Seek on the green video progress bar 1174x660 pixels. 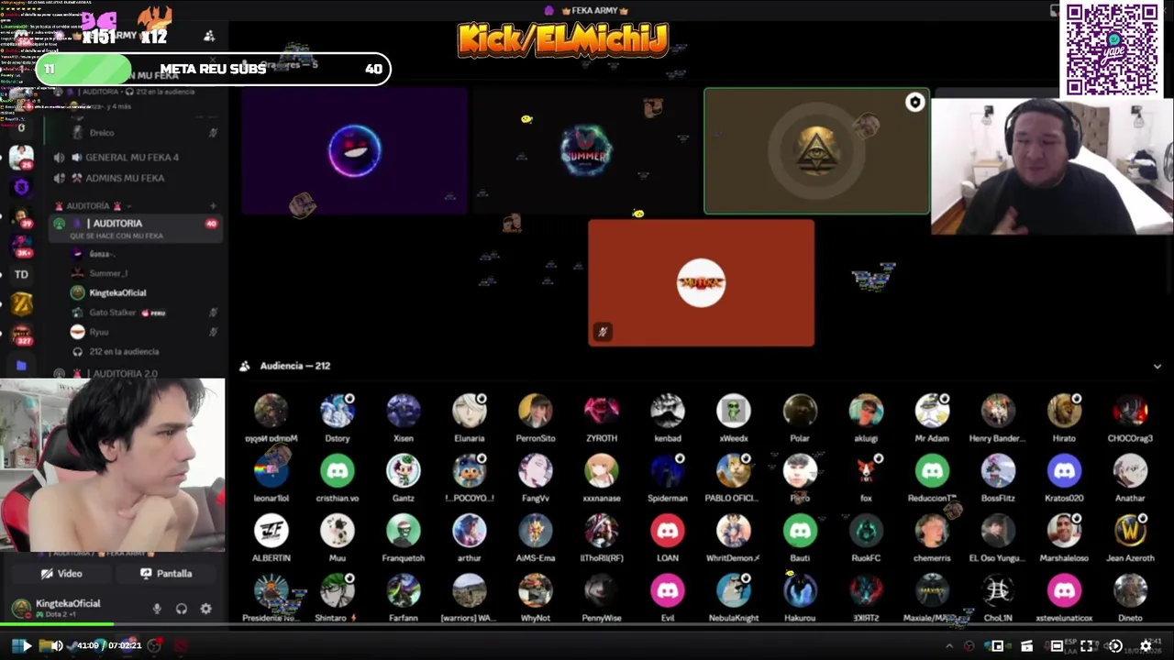(57, 625)
